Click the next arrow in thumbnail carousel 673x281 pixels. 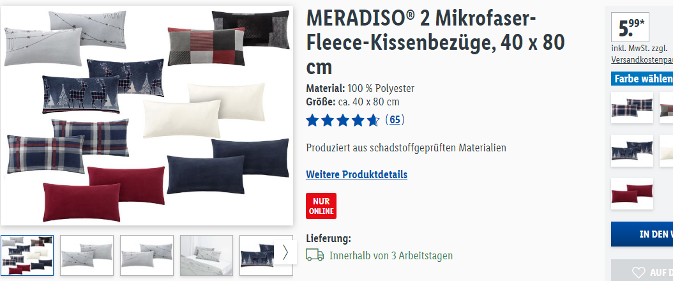coord(285,253)
